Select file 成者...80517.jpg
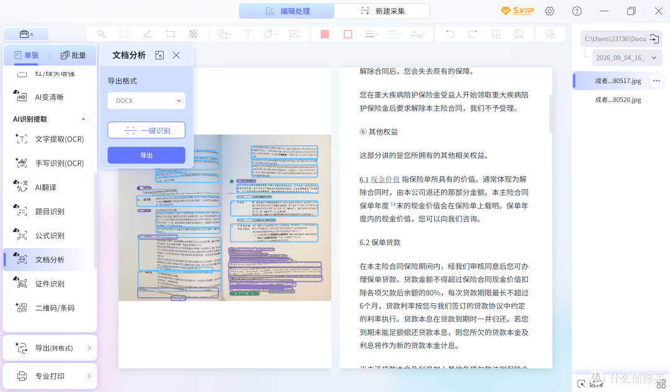This screenshot has width=670, height=392. point(618,81)
